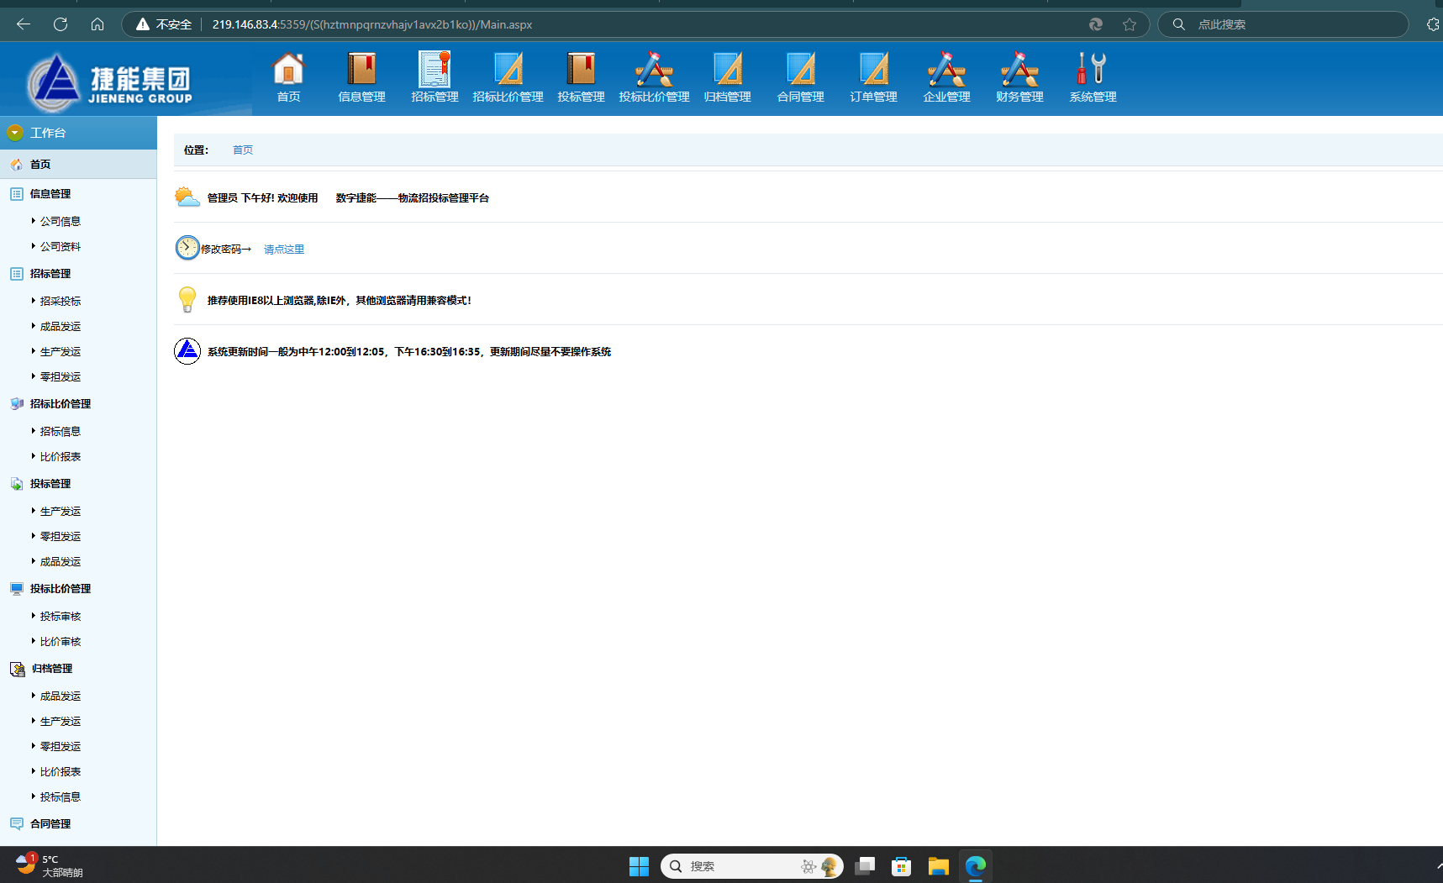Bookmark this page with the star icon
Viewport: 1443px width, 883px height.
click(1130, 24)
